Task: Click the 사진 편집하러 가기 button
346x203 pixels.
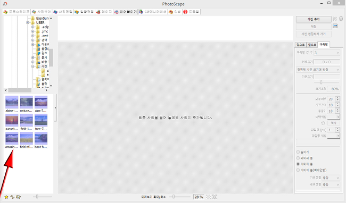Action: point(314,34)
